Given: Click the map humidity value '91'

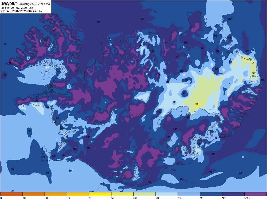Looking at the screenshot, I should [48, 173].
